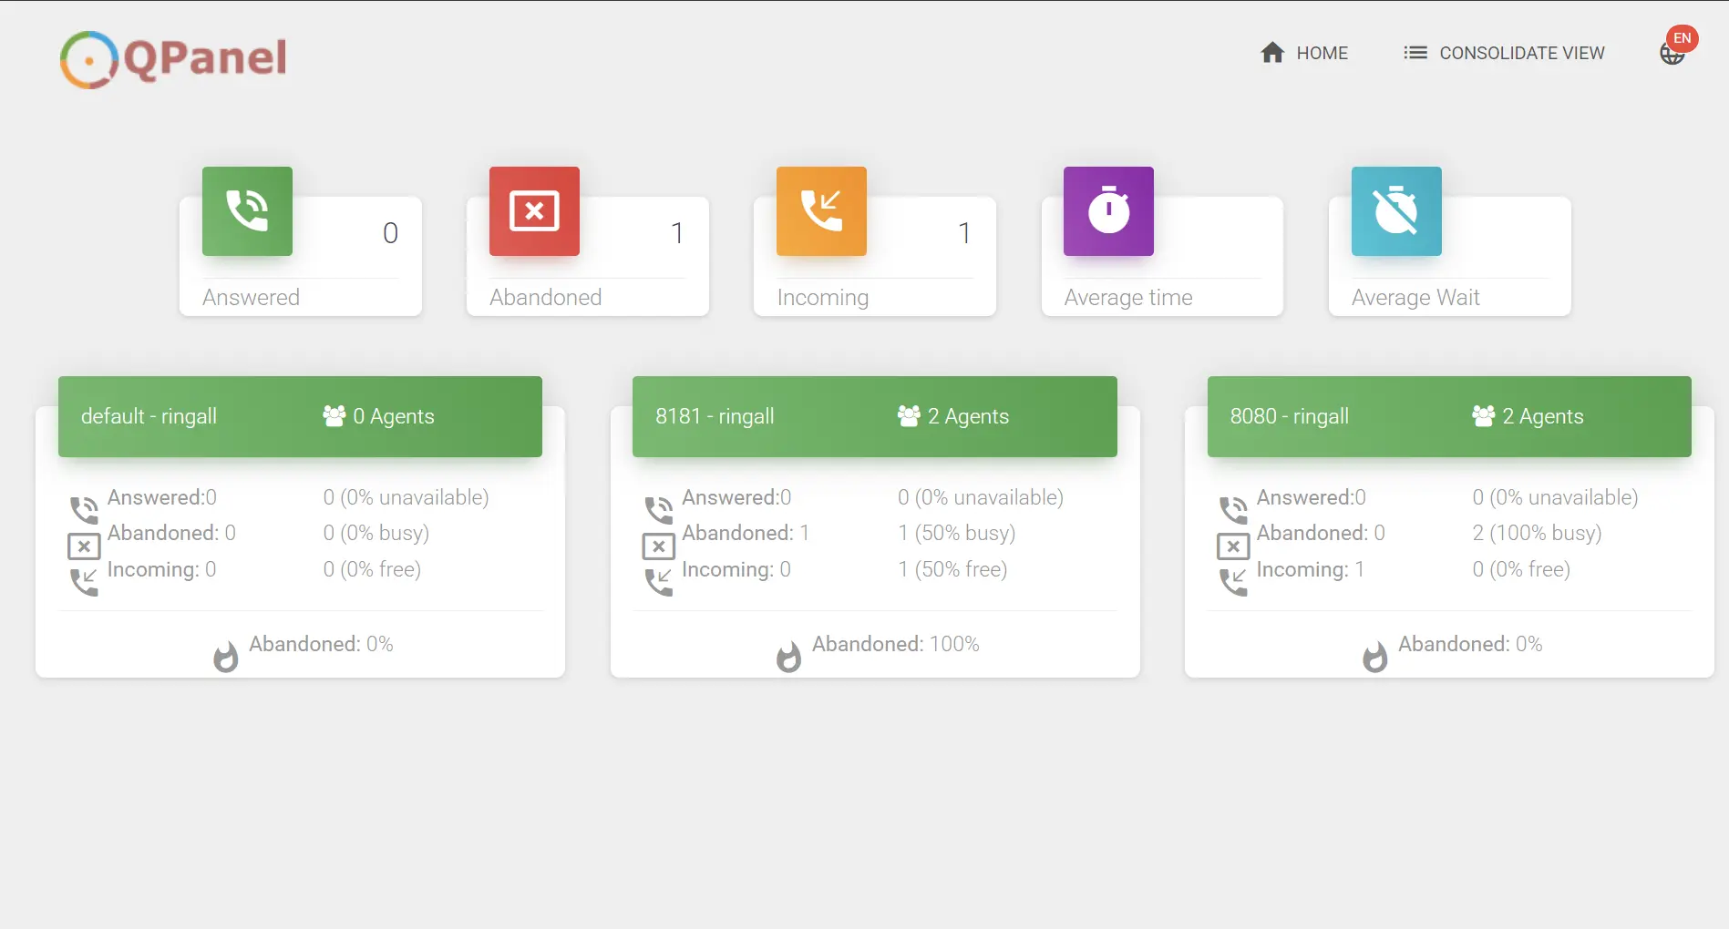Click the agents group icon in 8181 queue
1729x929 pixels.
(909, 416)
